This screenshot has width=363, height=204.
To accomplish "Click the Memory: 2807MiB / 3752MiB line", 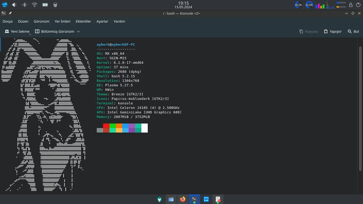I will (x=123, y=117).
